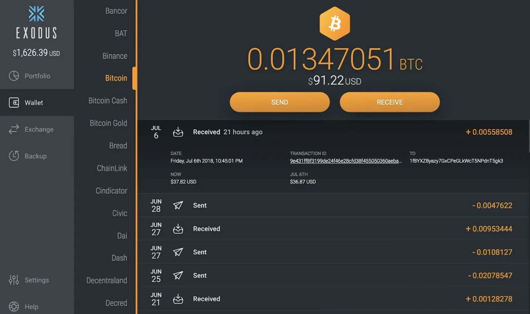This screenshot has height=314, width=530.
Task: Click the JUL 6TH value $36.87 USD
Action: (x=303, y=182)
